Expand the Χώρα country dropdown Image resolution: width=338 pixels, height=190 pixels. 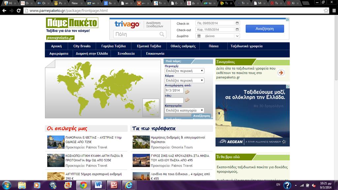pos(184,80)
